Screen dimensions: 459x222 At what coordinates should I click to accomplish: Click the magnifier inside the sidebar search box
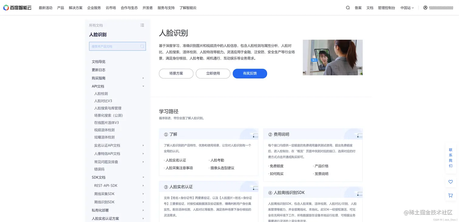click(x=142, y=46)
